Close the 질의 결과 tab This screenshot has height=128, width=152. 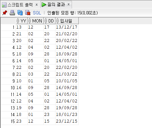[x=69, y=4]
